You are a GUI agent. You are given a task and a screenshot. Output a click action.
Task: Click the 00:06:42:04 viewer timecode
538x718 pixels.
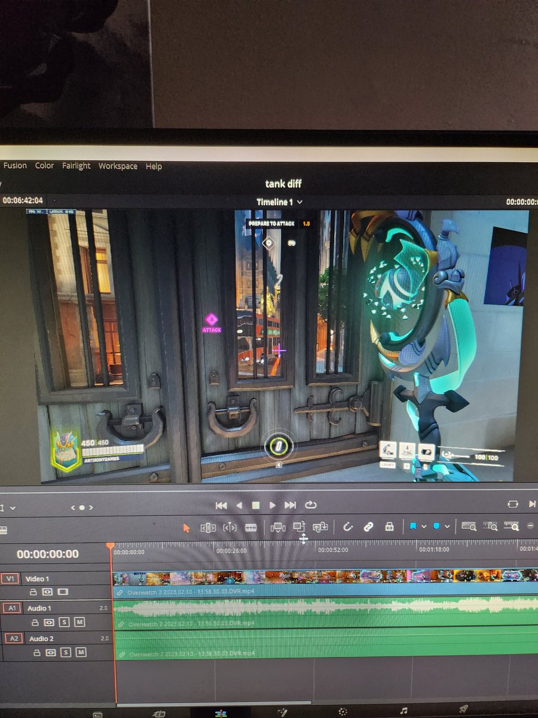(23, 201)
